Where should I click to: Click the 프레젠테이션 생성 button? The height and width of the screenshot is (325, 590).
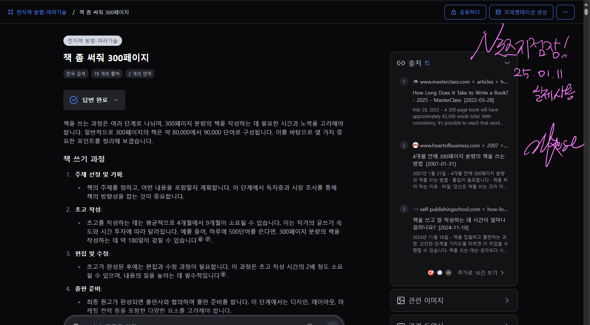pyautogui.click(x=521, y=12)
